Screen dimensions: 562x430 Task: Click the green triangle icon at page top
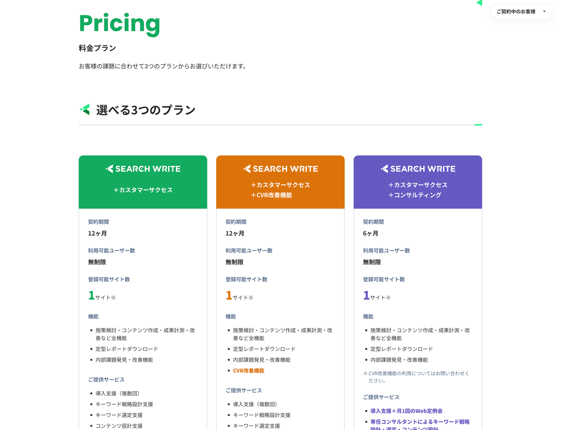479,3
